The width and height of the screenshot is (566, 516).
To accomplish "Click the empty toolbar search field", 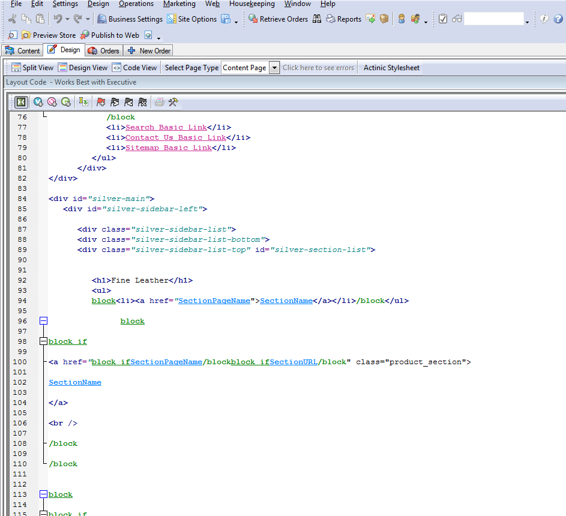I will tap(493, 19).
